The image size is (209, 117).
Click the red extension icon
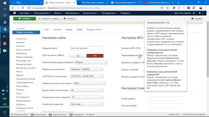pos(174,8)
